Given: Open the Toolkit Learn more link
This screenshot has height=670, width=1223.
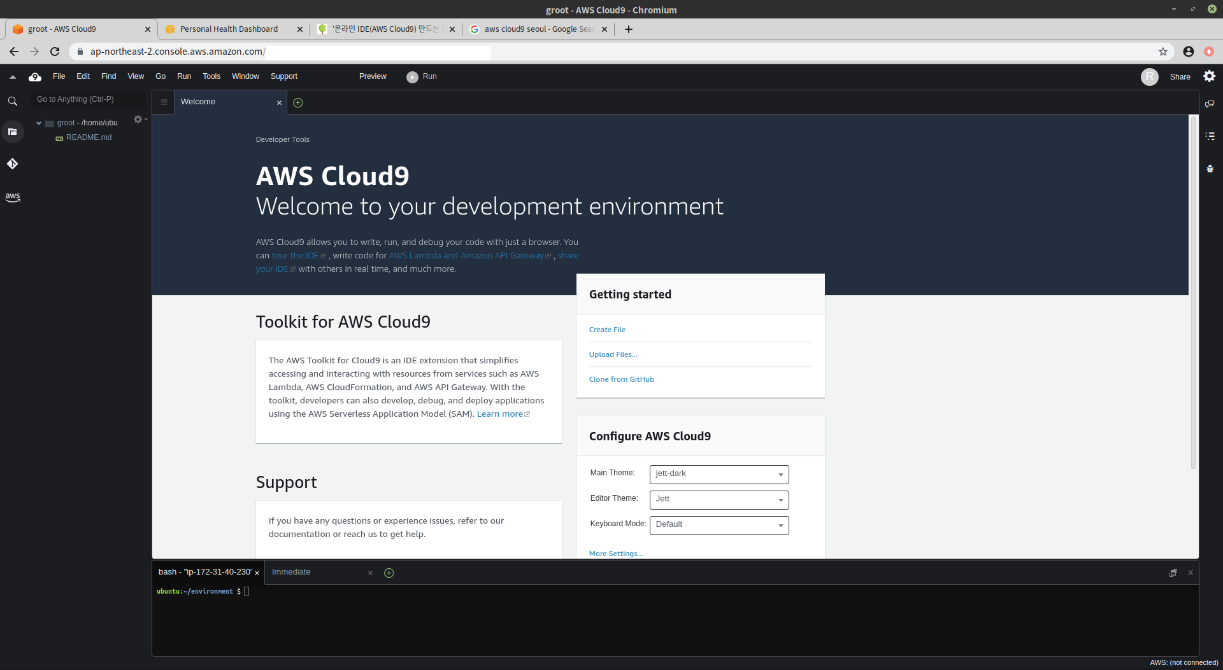Looking at the screenshot, I should click(x=503, y=414).
